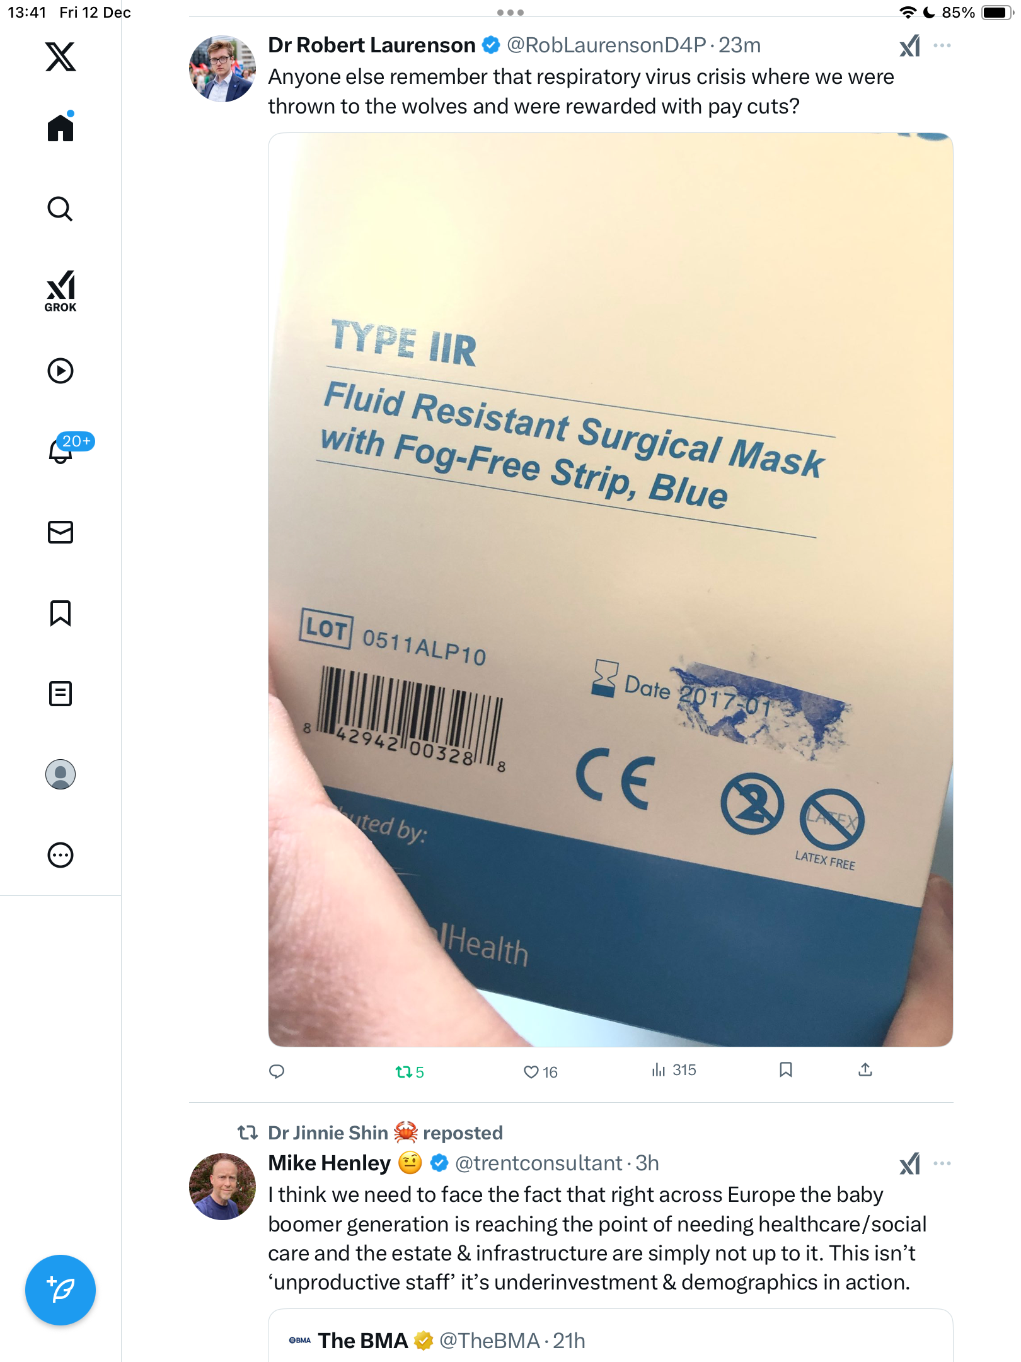Open the Notifications bell icon

[61, 451]
